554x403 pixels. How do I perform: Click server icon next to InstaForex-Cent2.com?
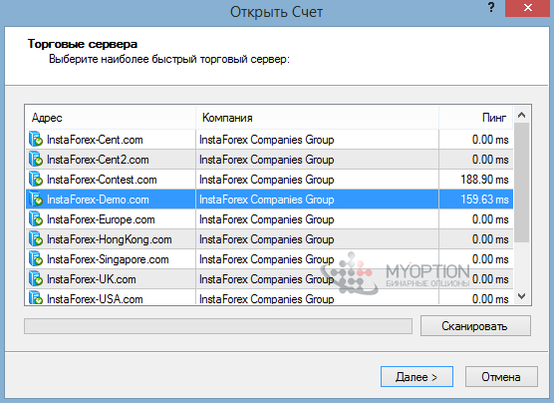[36, 160]
